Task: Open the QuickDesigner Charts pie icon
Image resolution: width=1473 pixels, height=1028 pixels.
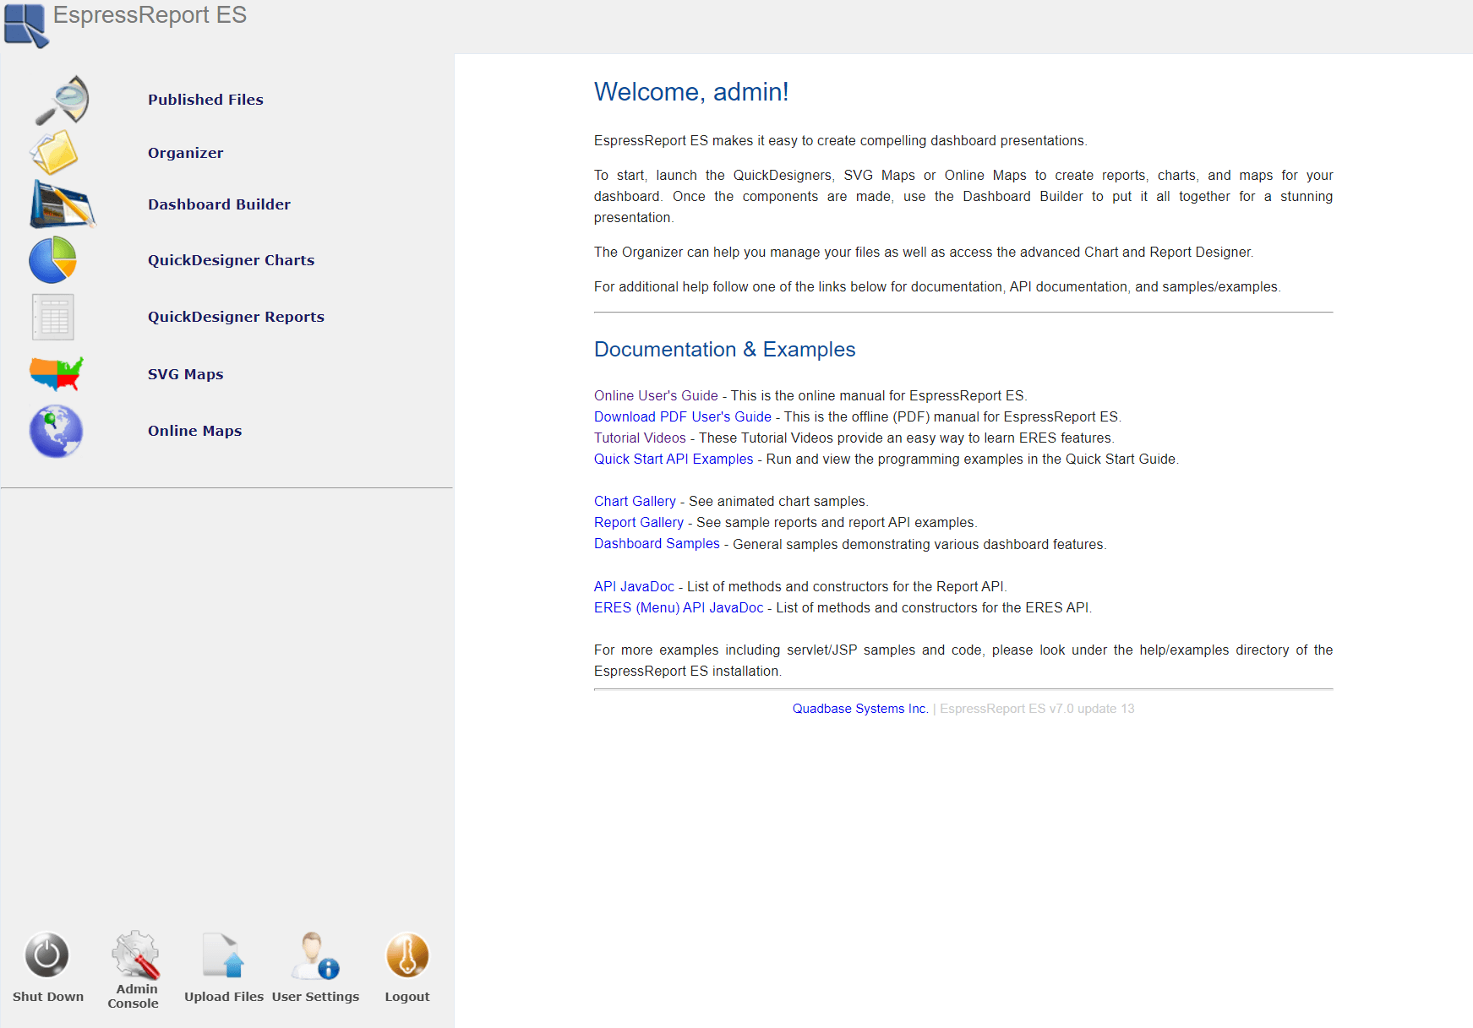Action: point(53,259)
